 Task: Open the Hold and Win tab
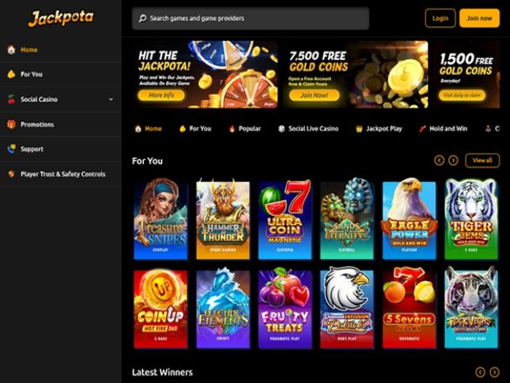tap(443, 129)
